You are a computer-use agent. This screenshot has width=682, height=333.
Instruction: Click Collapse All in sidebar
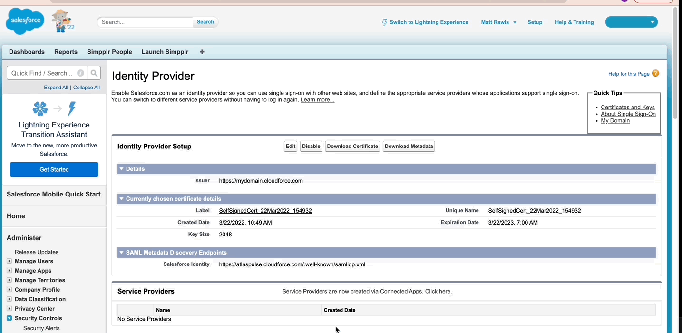click(87, 88)
